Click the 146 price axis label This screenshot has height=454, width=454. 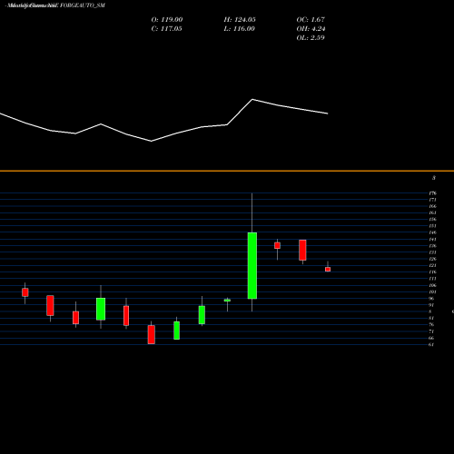pyautogui.click(x=432, y=232)
